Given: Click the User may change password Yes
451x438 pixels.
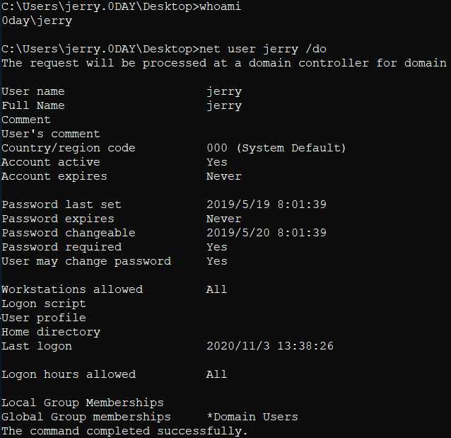Looking at the screenshot, I should pyautogui.click(x=217, y=261).
